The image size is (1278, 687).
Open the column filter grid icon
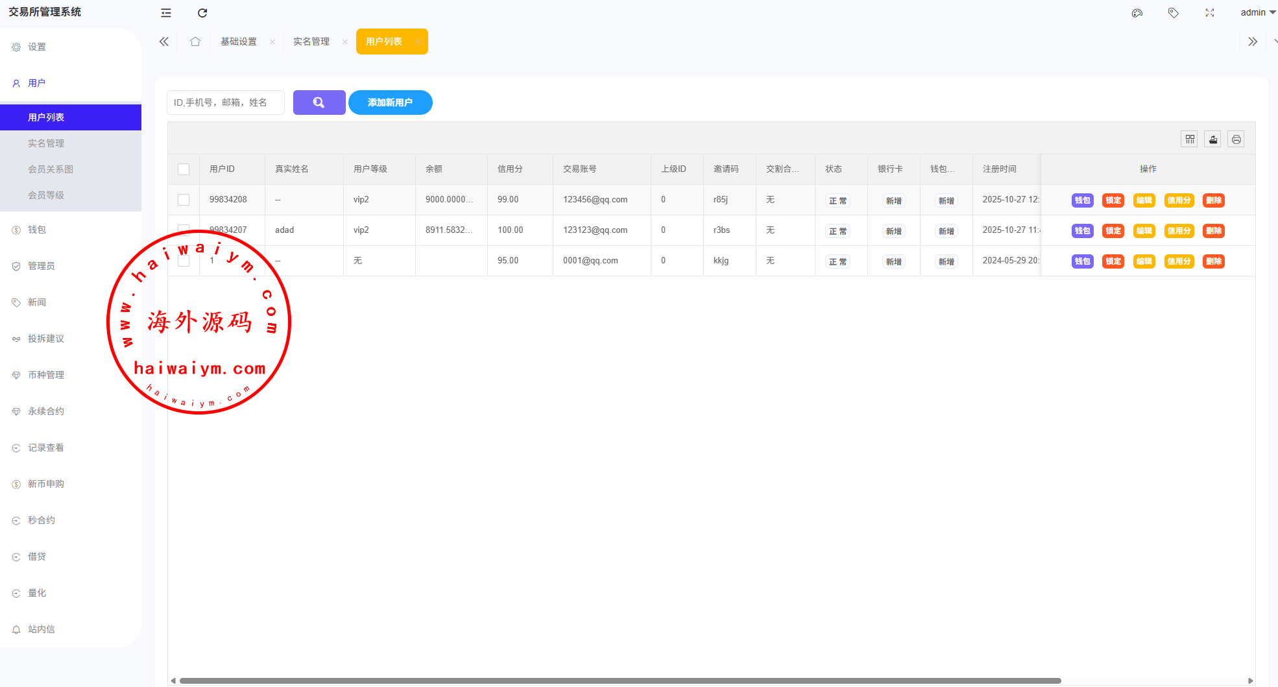(x=1189, y=139)
